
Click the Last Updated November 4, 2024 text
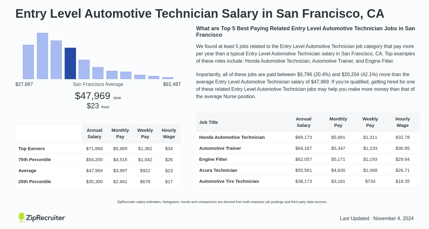pyautogui.click(x=377, y=219)
